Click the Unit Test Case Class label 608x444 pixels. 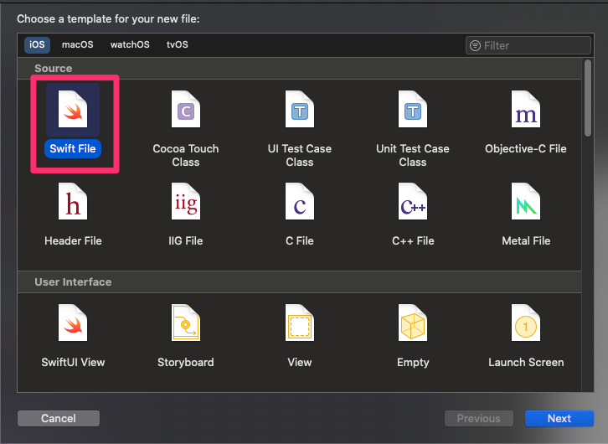(413, 155)
